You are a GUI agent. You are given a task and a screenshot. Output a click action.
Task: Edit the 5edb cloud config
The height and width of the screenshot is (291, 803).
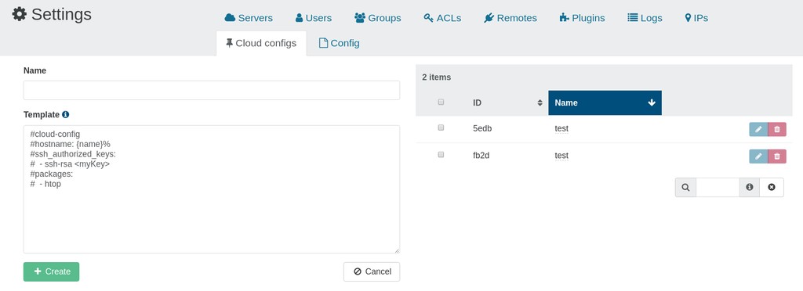[758, 130]
